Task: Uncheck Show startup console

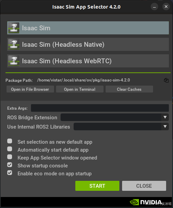Action: coord(10,165)
